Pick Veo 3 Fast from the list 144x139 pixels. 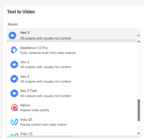[72, 93]
